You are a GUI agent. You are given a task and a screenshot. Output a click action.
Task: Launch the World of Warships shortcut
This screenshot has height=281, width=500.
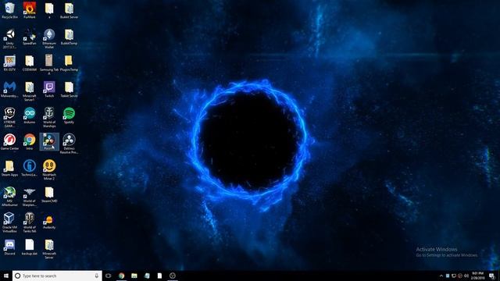point(49,118)
